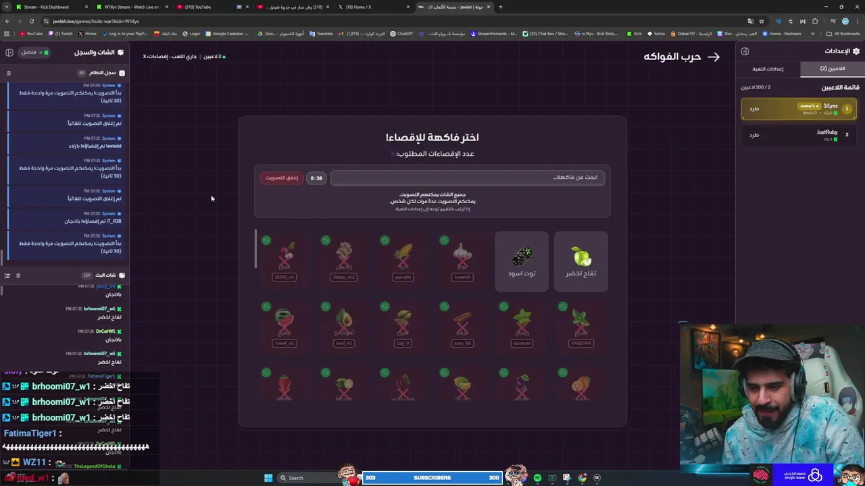Restore the watermelon card Yussef_w1
The height and width of the screenshot is (486, 865).
266,306
